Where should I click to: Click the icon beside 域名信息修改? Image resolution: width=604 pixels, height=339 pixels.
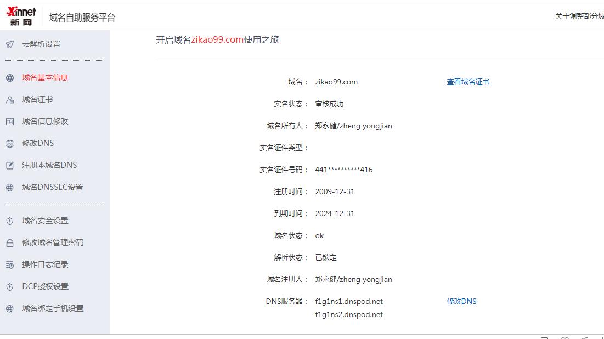point(10,122)
